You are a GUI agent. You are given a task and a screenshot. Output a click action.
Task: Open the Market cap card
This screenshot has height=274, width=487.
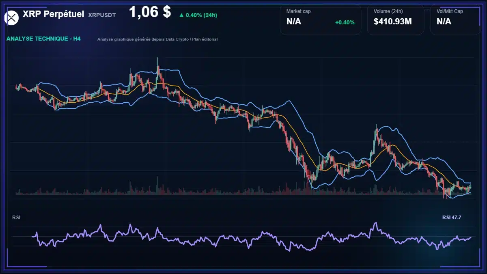pyautogui.click(x=321, y=20)
